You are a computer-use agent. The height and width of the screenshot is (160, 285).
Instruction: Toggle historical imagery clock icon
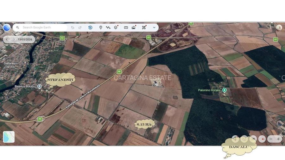click(x=90, y=28)
